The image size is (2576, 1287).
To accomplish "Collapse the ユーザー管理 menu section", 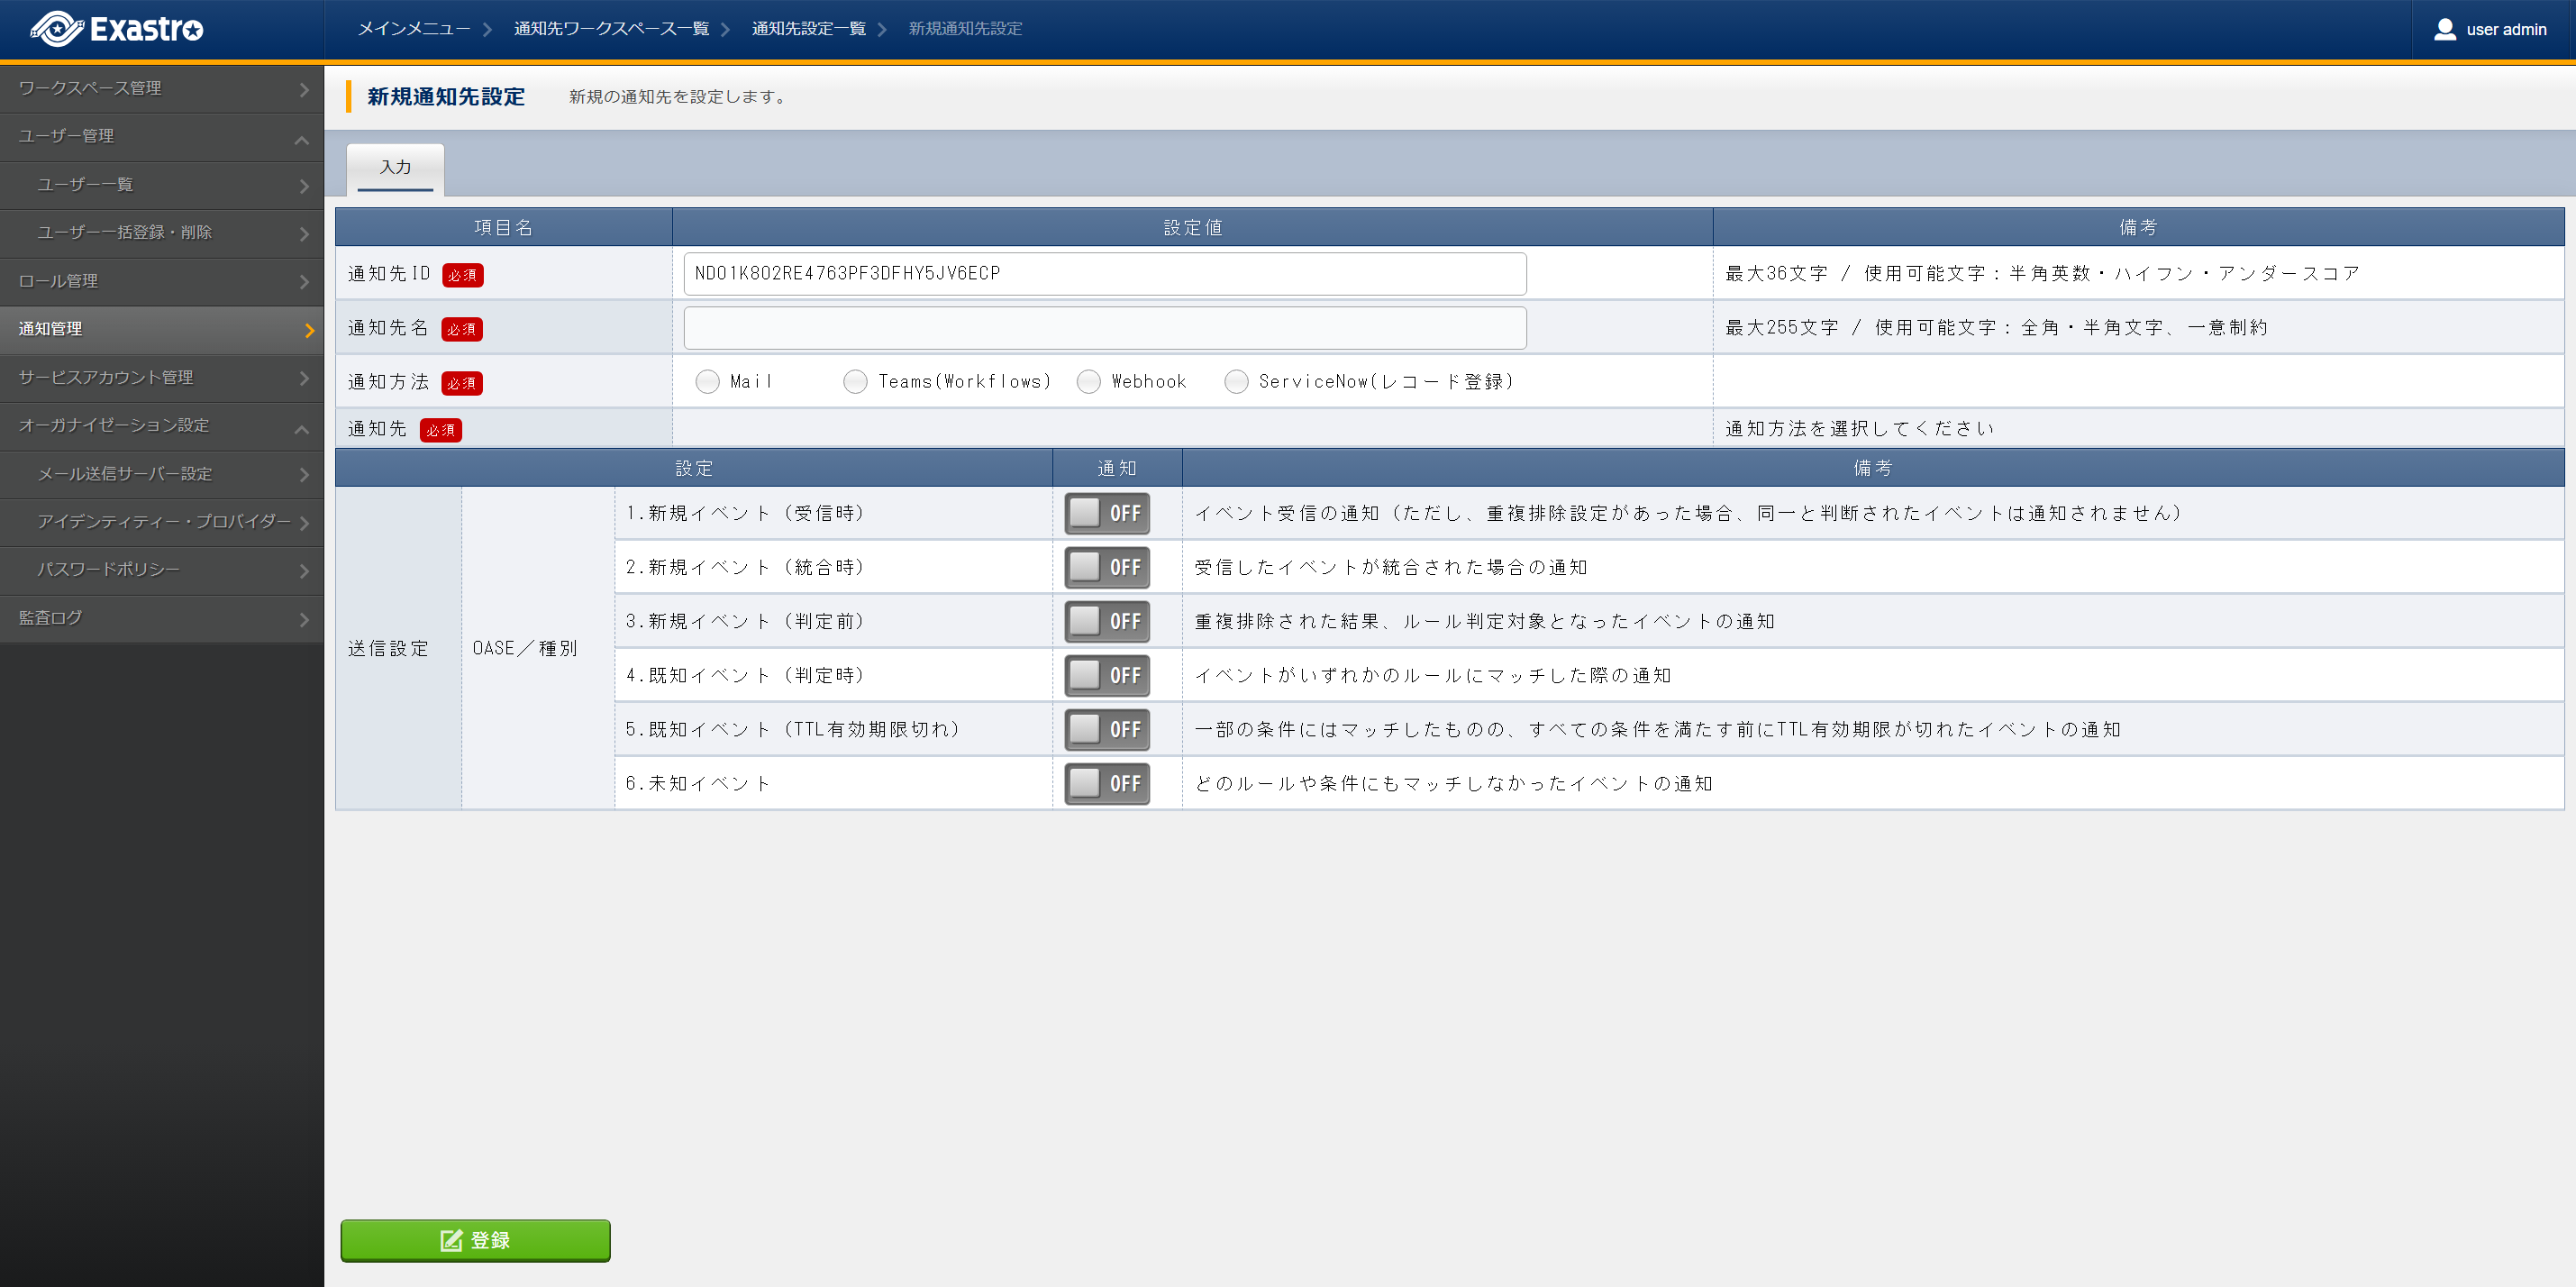I will point(301,139).
